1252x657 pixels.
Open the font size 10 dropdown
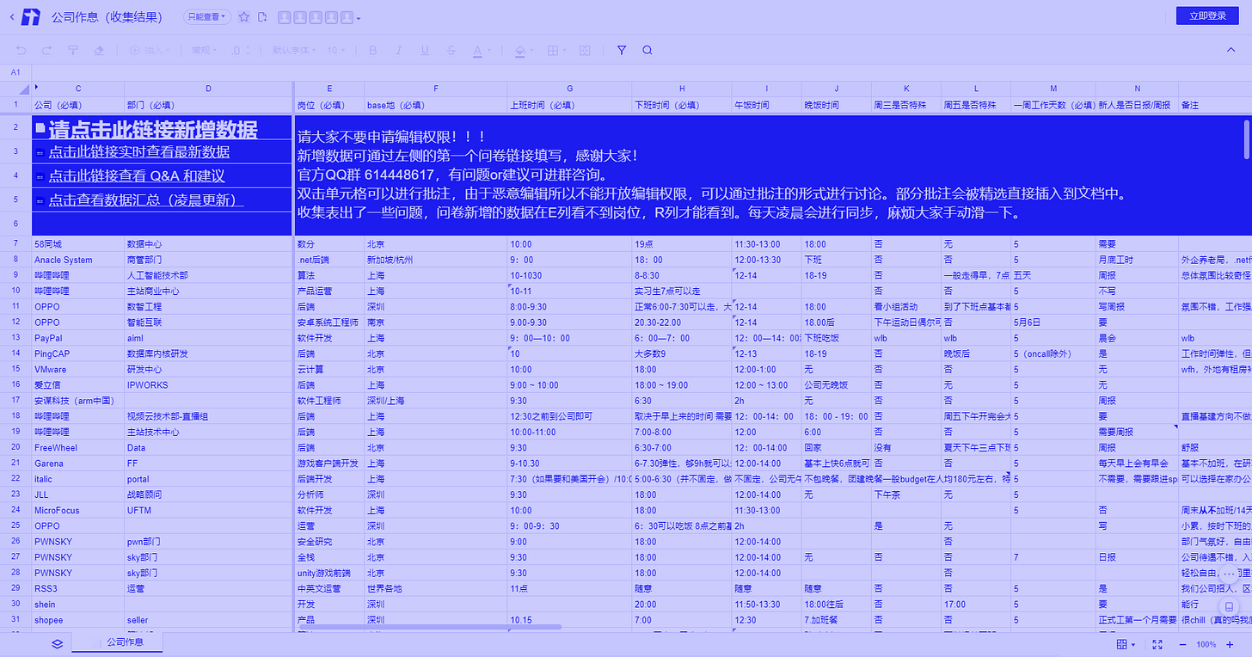click(x=336, y=51)
